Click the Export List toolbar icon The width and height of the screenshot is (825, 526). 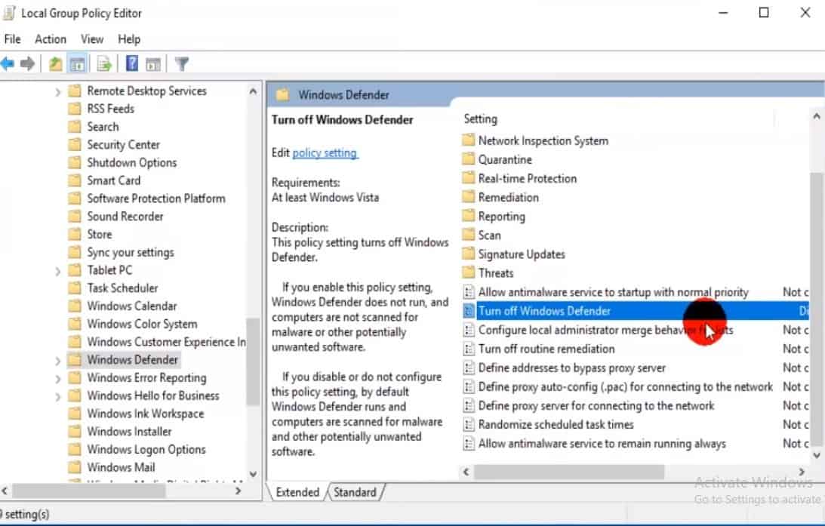[x=104, y=64]
